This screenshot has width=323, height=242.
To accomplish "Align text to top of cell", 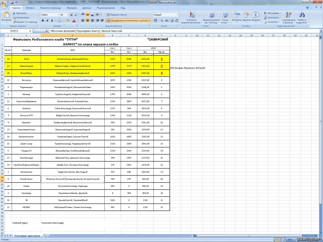I will 83,15.
